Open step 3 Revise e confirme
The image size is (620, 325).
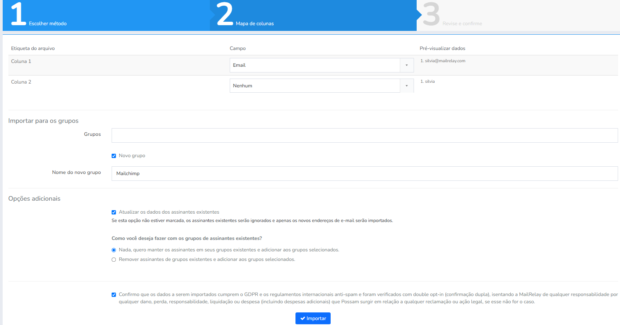[x=518, y=15]
